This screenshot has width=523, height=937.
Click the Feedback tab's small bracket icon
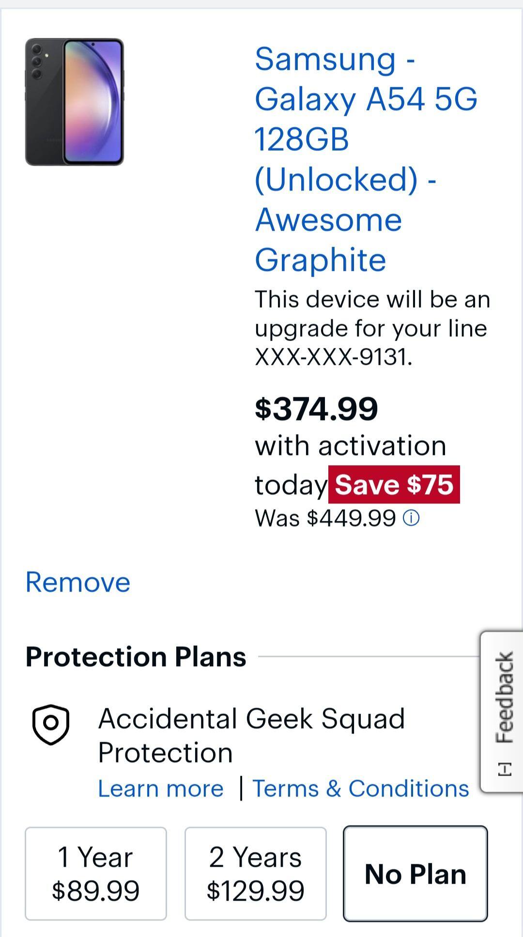coord(504,768)
